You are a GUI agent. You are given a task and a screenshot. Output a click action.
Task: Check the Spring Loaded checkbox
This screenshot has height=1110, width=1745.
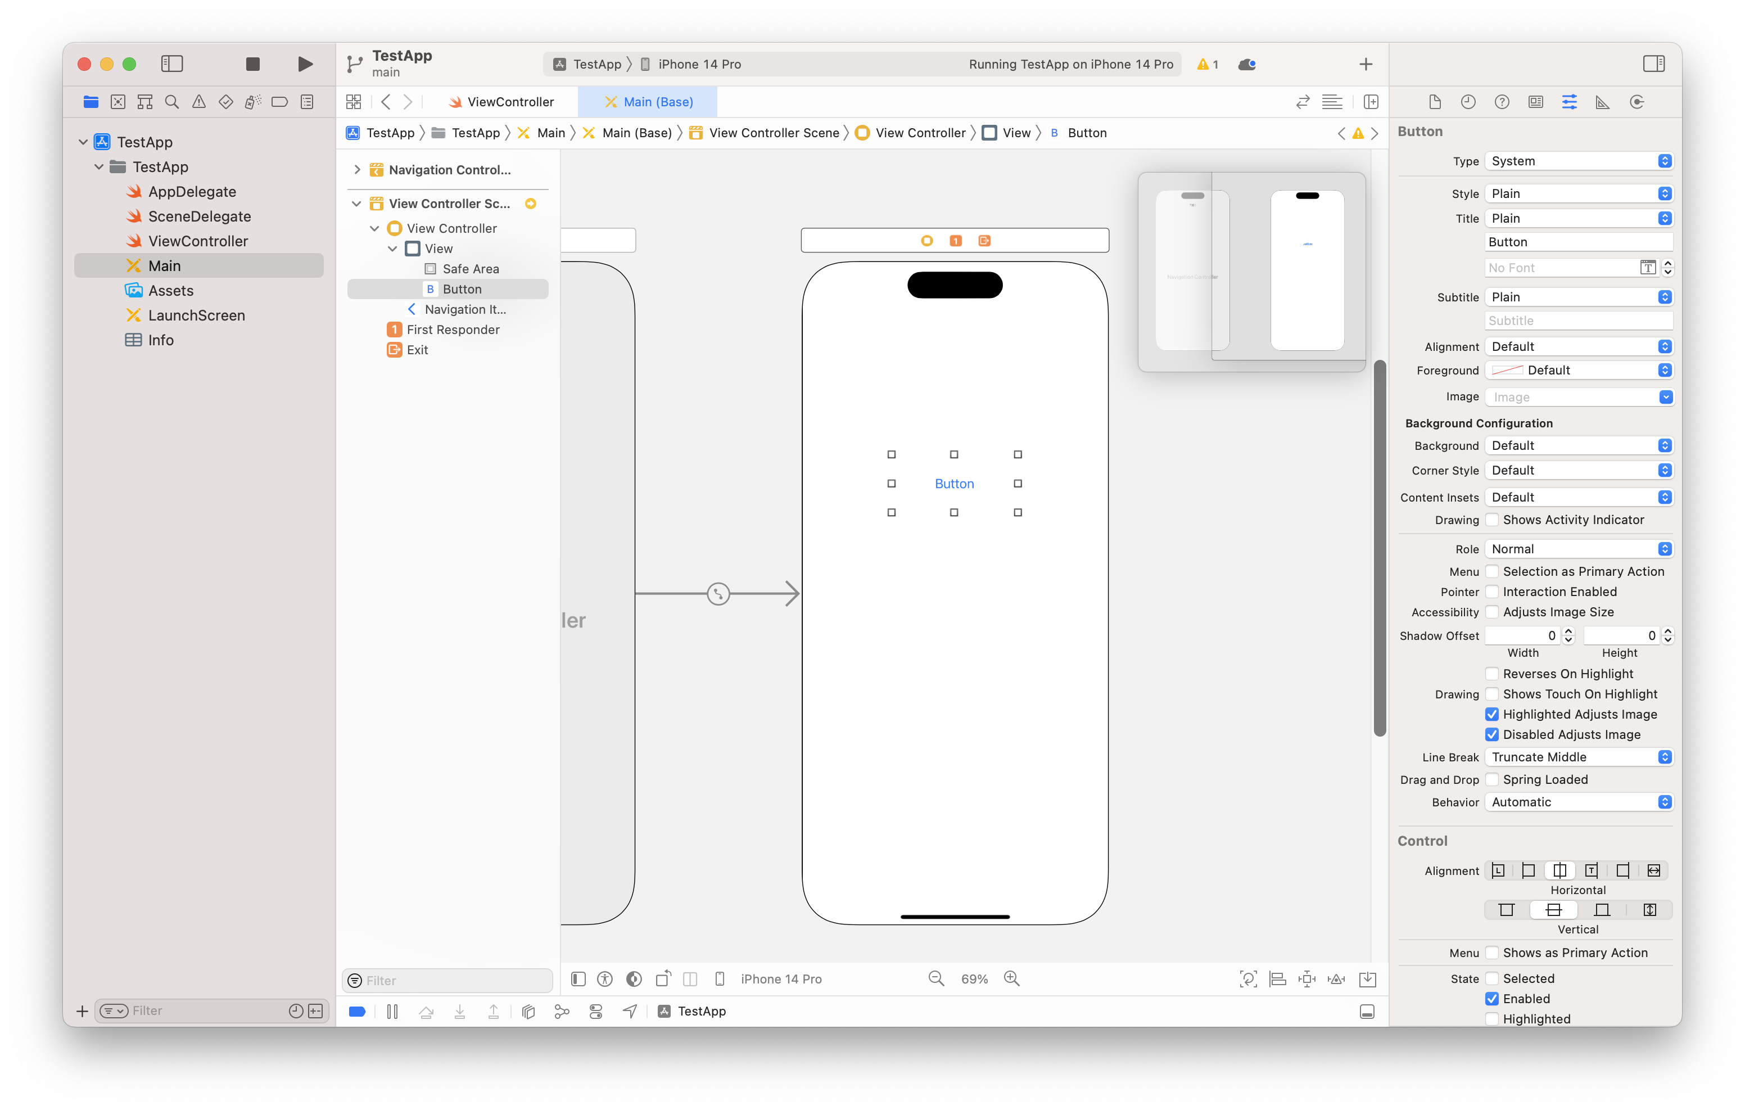[1491, 779]
